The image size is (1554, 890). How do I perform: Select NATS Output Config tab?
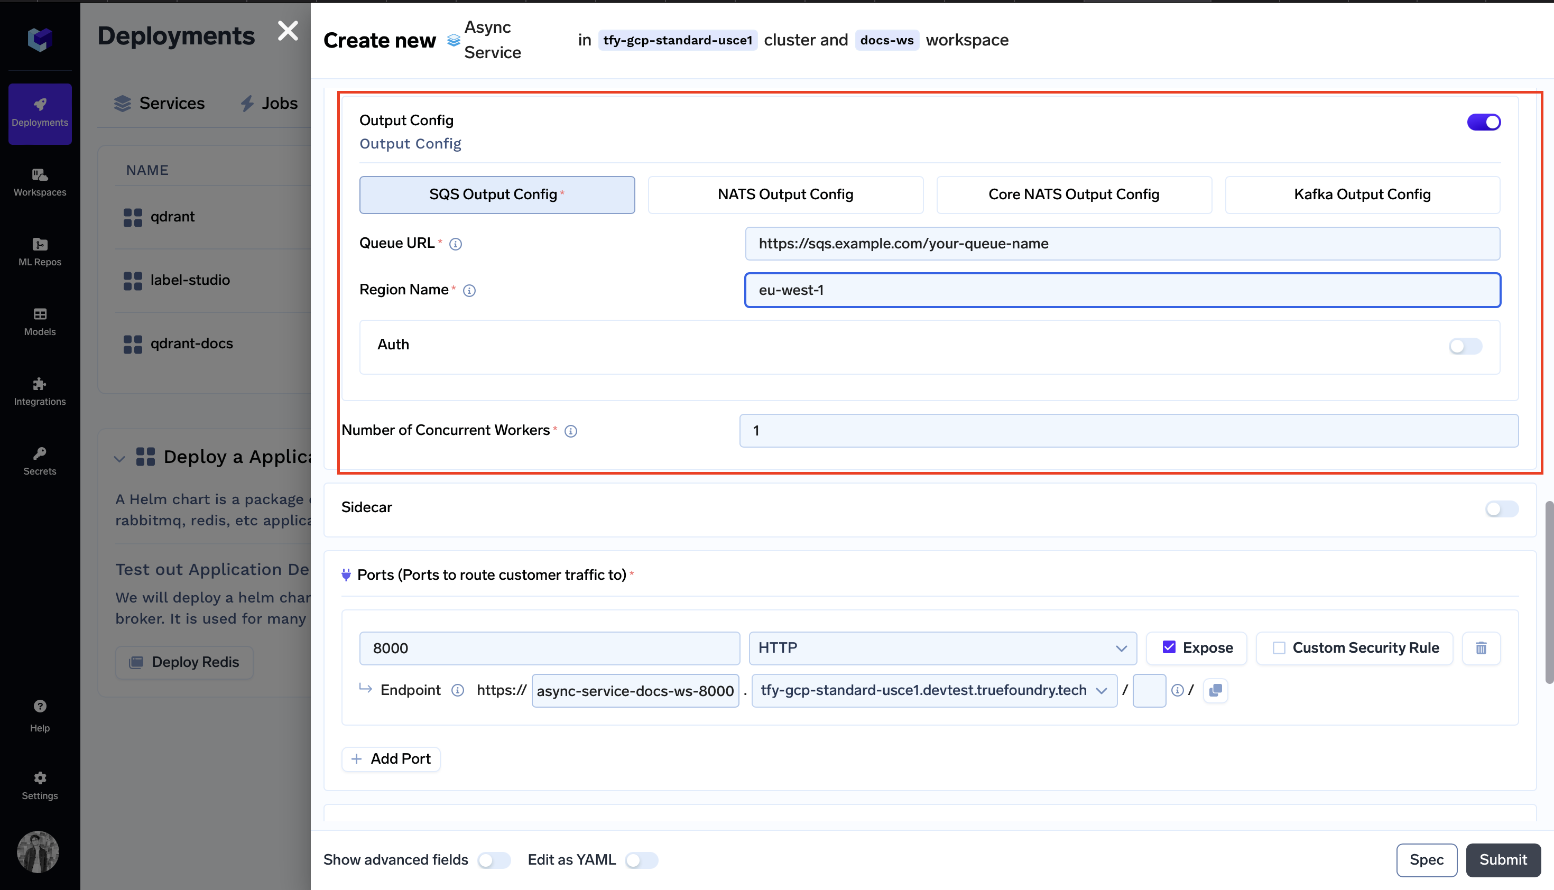click(785, 194)
